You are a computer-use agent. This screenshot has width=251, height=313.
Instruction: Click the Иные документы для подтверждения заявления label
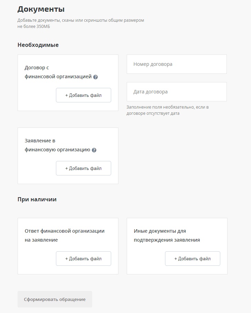coord(167,235)
